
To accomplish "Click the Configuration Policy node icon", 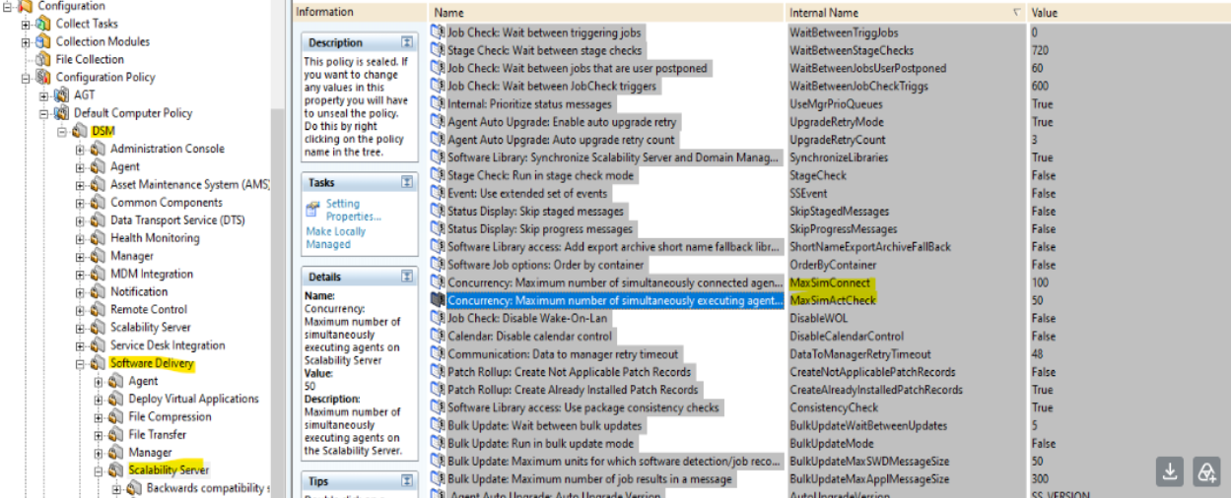I will point(44,77).
